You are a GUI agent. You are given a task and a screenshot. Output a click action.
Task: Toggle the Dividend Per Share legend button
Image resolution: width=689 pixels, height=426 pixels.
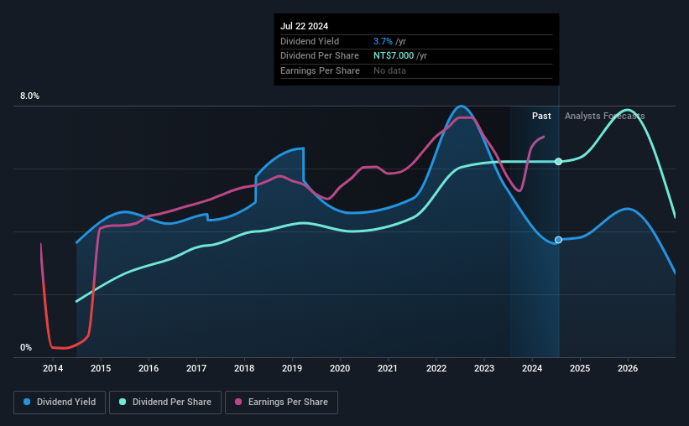(x=165, y=403)
